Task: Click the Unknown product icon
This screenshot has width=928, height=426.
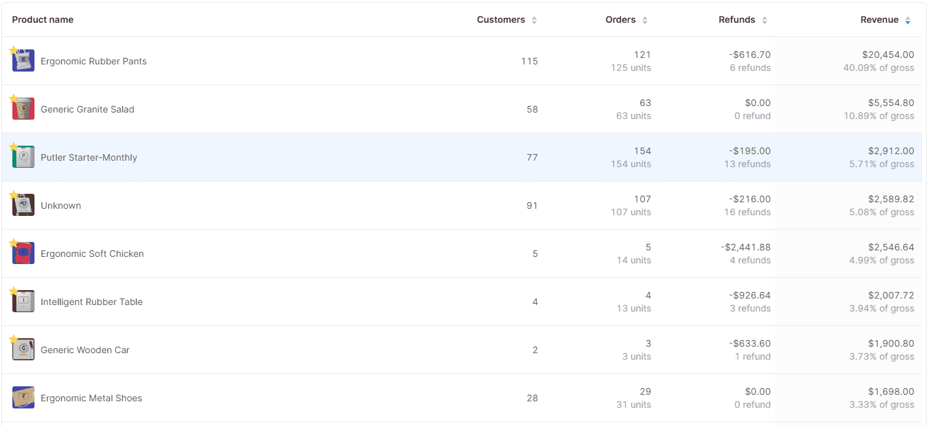Action: pyautogui.click(x=24, y=206)
